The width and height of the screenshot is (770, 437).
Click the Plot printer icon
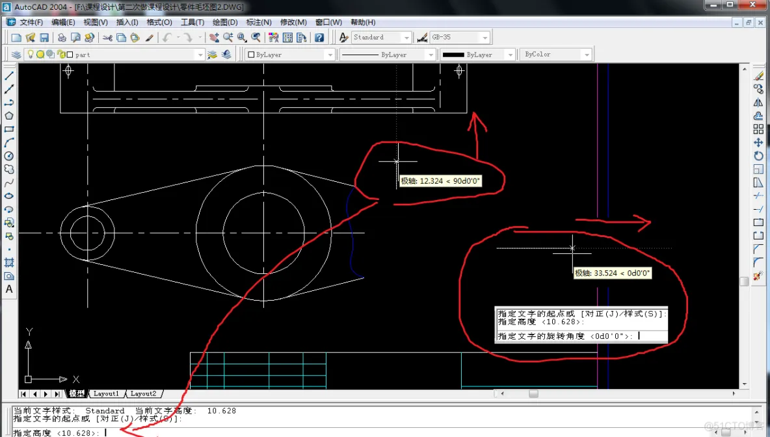[62, 37]
